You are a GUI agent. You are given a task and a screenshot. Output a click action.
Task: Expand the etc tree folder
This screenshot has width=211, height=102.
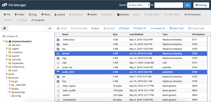click(7, 74)
